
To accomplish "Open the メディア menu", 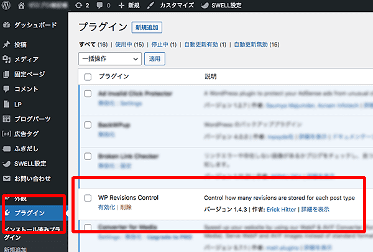I will click(26, 59).
